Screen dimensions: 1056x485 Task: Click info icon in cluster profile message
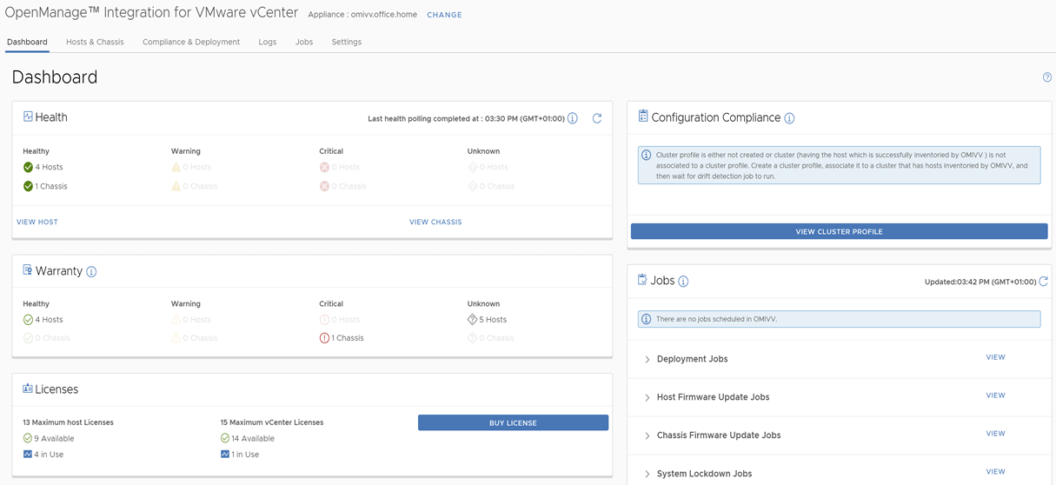pos(646,155)
